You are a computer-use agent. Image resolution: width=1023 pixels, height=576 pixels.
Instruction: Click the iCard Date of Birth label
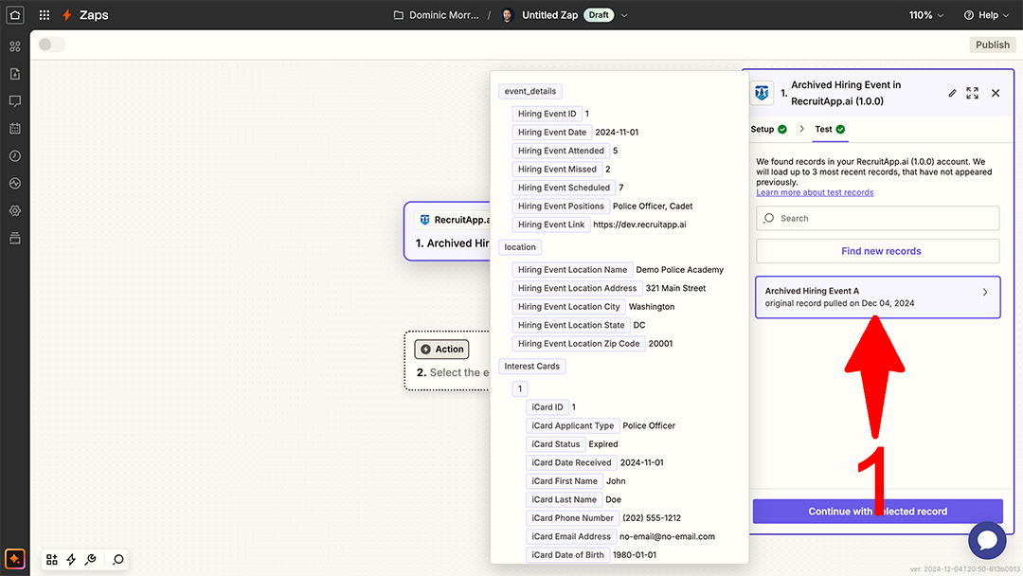click(567, 554)
